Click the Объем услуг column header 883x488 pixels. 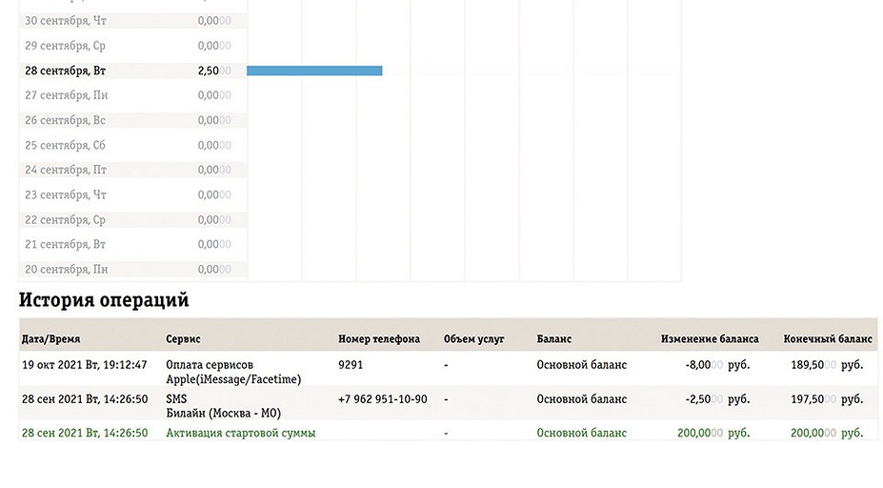coord(473,338)
